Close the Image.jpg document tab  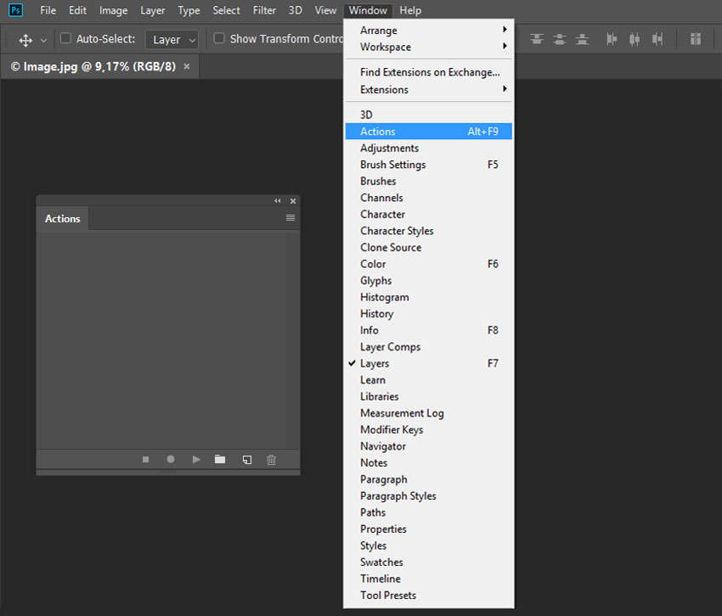point(187,66)
